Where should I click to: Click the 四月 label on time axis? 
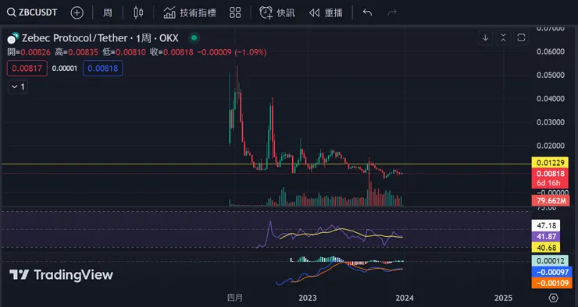[235, 298]
